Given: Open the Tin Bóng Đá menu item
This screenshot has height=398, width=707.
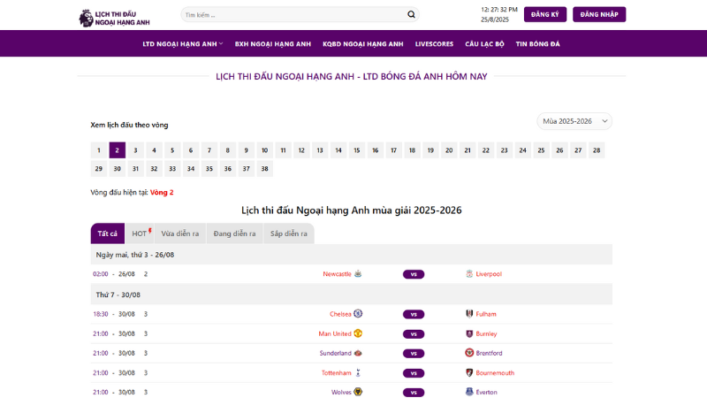Looking at the screenshot, I should tap(538, 43).
